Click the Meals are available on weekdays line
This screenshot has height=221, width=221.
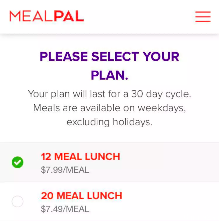click(109, 108)
